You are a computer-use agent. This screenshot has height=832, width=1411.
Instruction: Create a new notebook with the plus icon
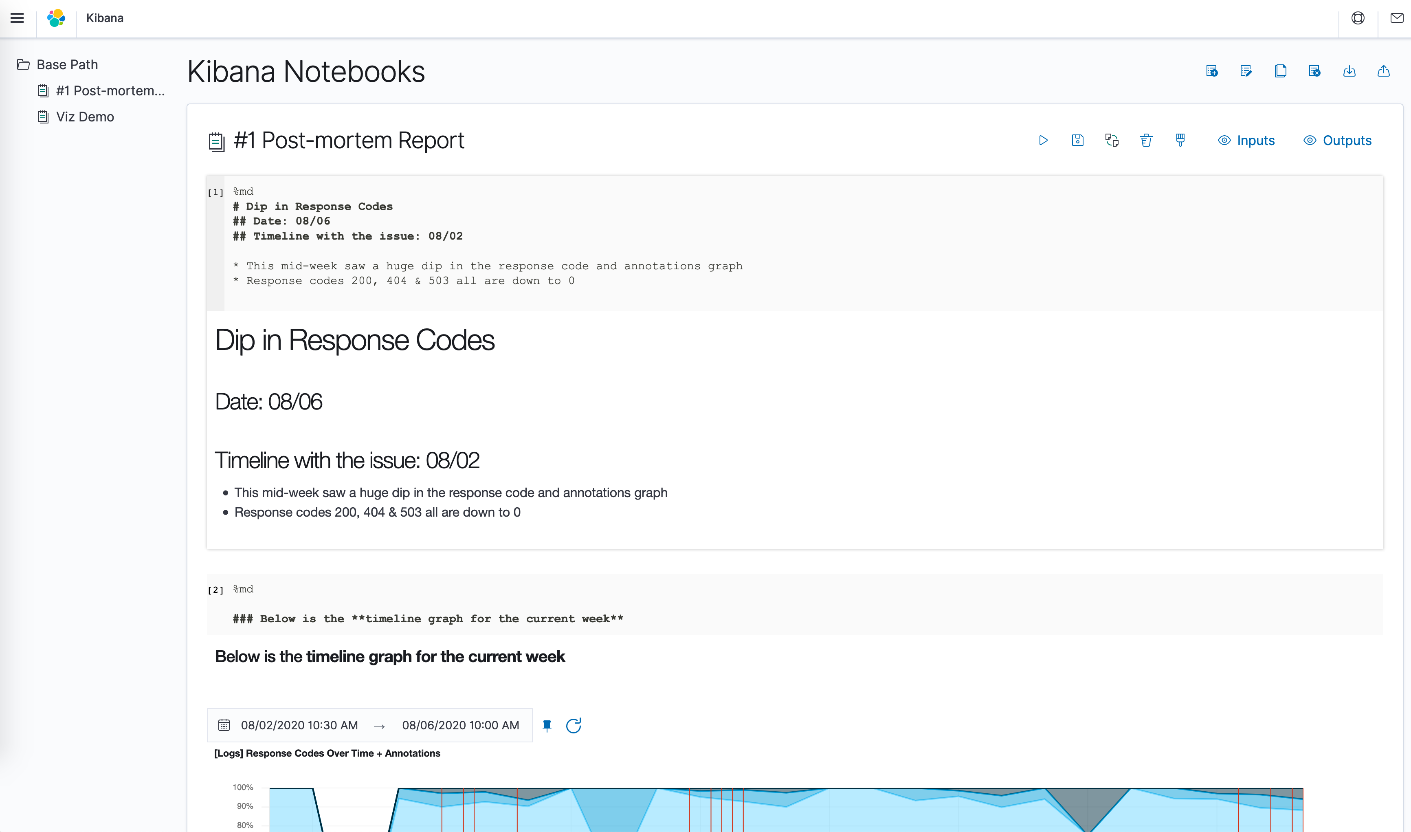[1211, 71]
